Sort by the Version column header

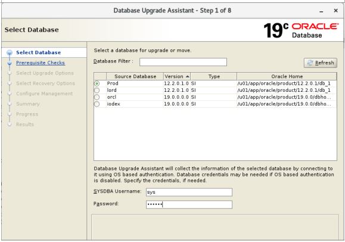pyautogui.click(x=177, y=76)
